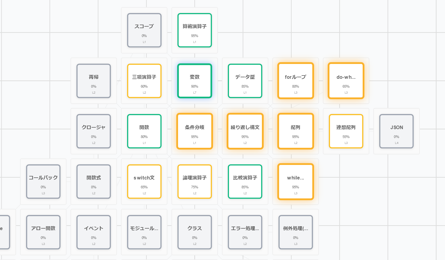Select the 配列 node
Image resolution: width=445 pixels, height=260 pixels.
[x=295, y=131]
